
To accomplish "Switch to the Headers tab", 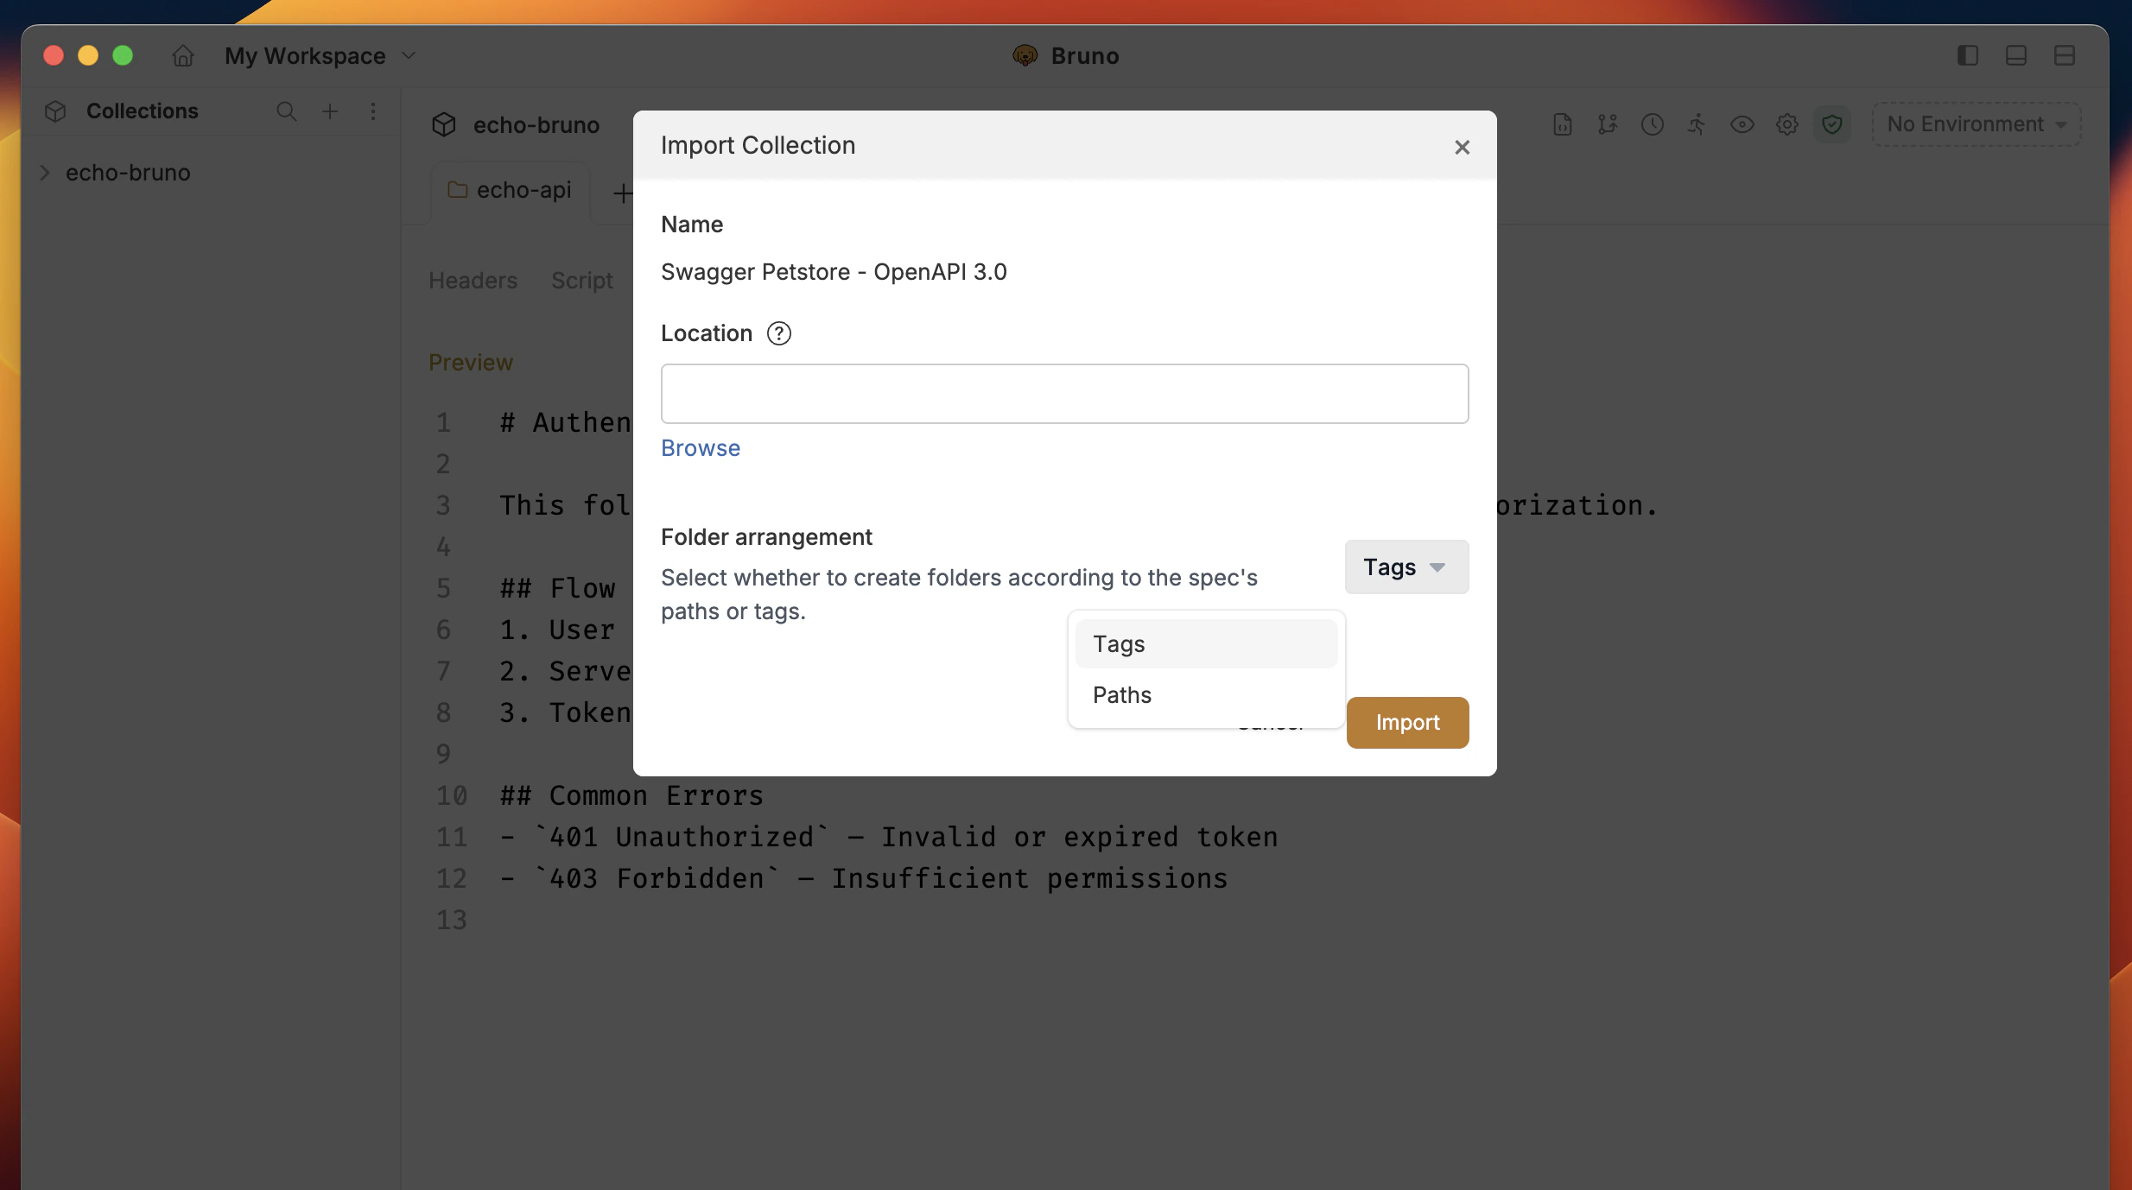I will [x=472, y=280].
